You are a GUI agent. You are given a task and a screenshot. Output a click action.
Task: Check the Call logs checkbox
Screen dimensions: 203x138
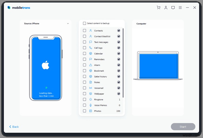point(84,48)
